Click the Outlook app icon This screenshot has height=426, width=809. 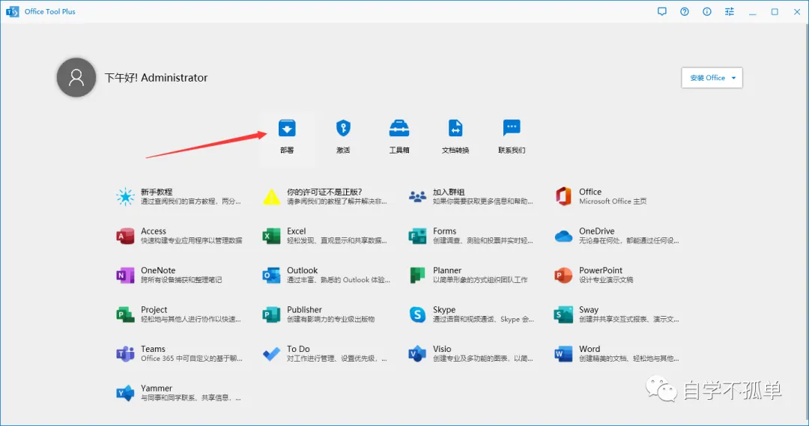point(271,276)
